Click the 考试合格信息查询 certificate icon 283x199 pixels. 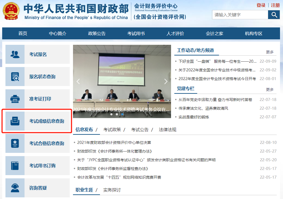click(15, 143)
